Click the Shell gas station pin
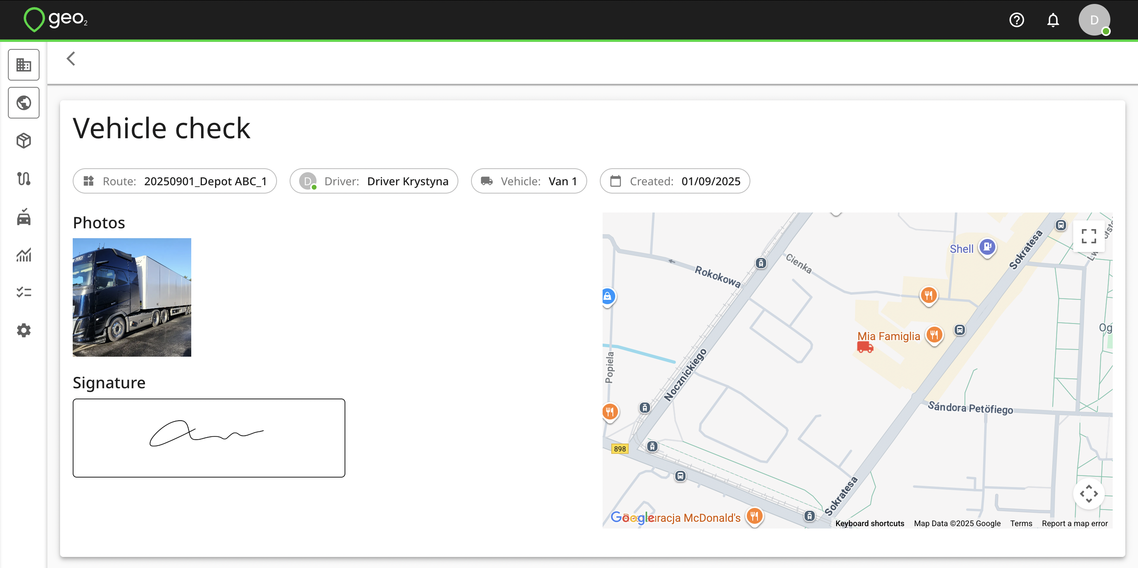Viewport: 1138px width, 568px height. (x=987, y=247)
